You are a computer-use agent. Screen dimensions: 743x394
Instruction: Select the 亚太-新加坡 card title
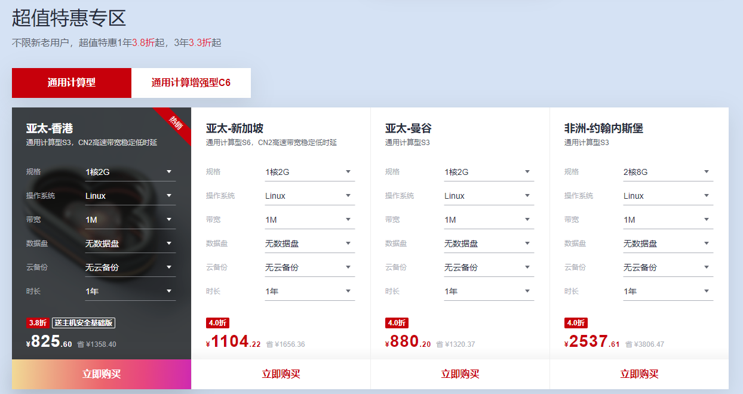coord(235,128)
